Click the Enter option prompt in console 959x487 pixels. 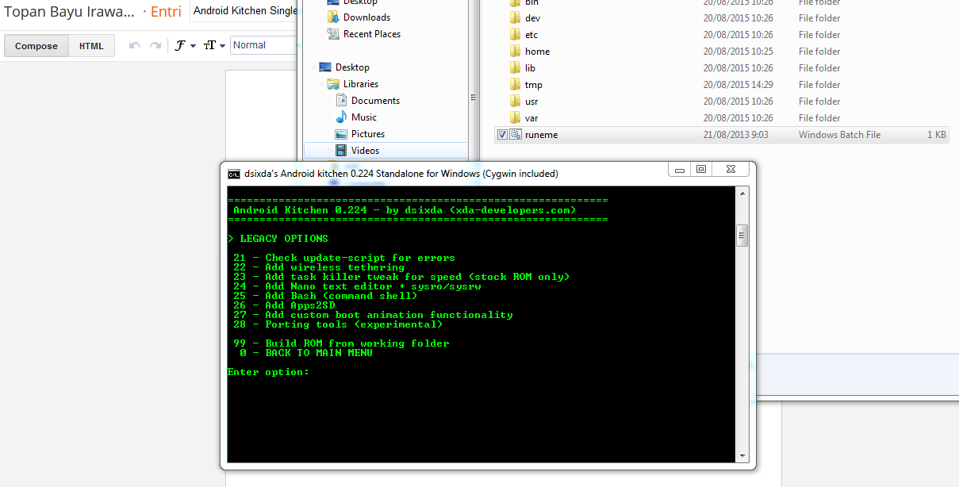[x=268, y=372]
